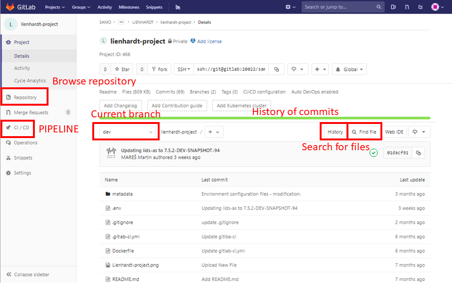452x285 pixels.
Task: Expand the breadcrumb ellipsis button
Action: 121,22
